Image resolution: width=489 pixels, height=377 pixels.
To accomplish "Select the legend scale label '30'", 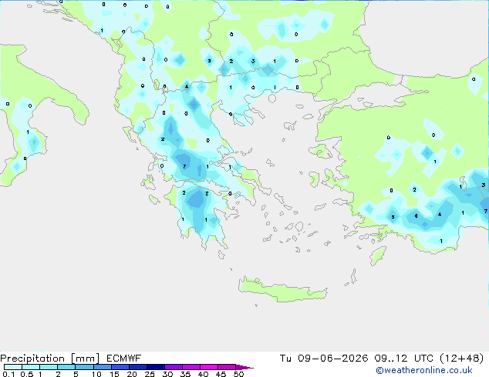I will (168, 374).
